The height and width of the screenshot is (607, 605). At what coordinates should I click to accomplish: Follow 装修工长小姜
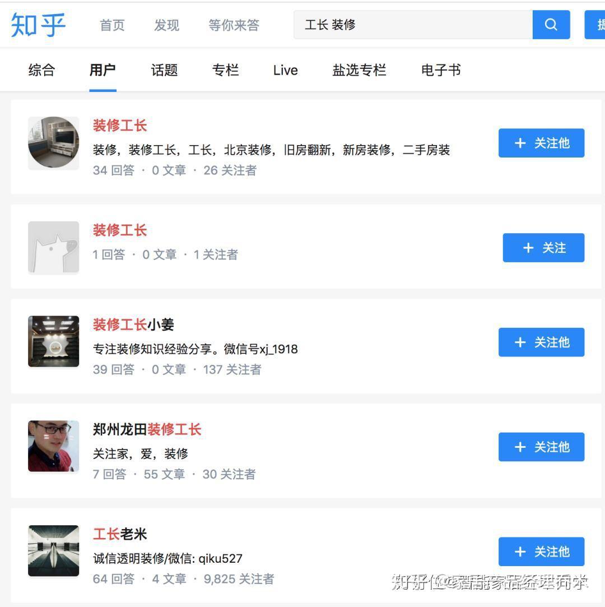(x=541, y=342)
